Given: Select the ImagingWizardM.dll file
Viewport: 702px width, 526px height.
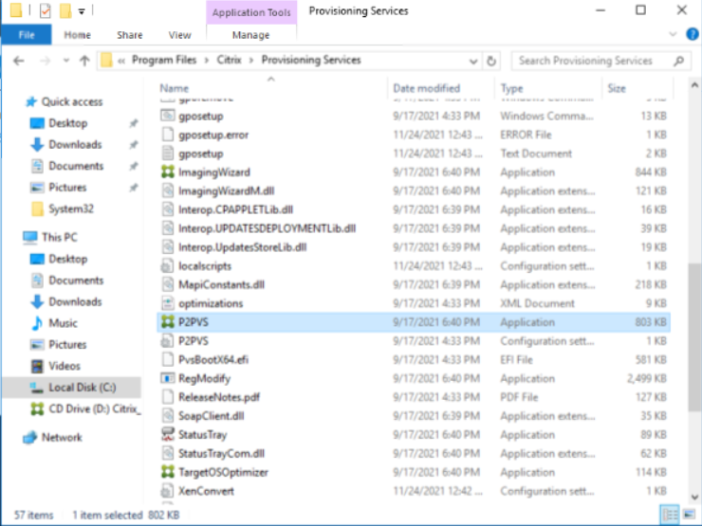Looking at the screenshot, I should pos(415,191).
